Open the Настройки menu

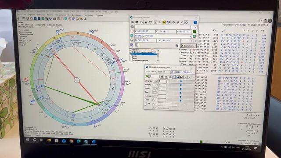(88, 15)
